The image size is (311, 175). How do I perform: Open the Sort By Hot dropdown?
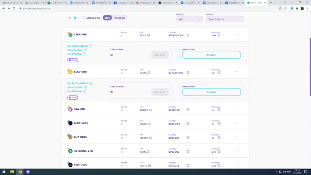[189, 19]
